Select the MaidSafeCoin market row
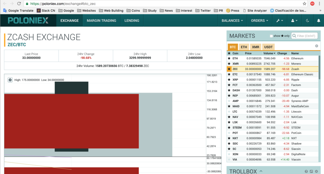 pos(273,106)
